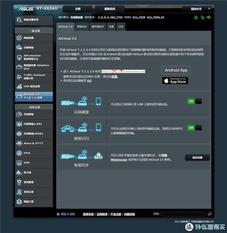Viewport: 227px width, 233px height.
Task: Open the Alexa & IFTTT icon
Action: pyautogui.click(x=19, y=143)
